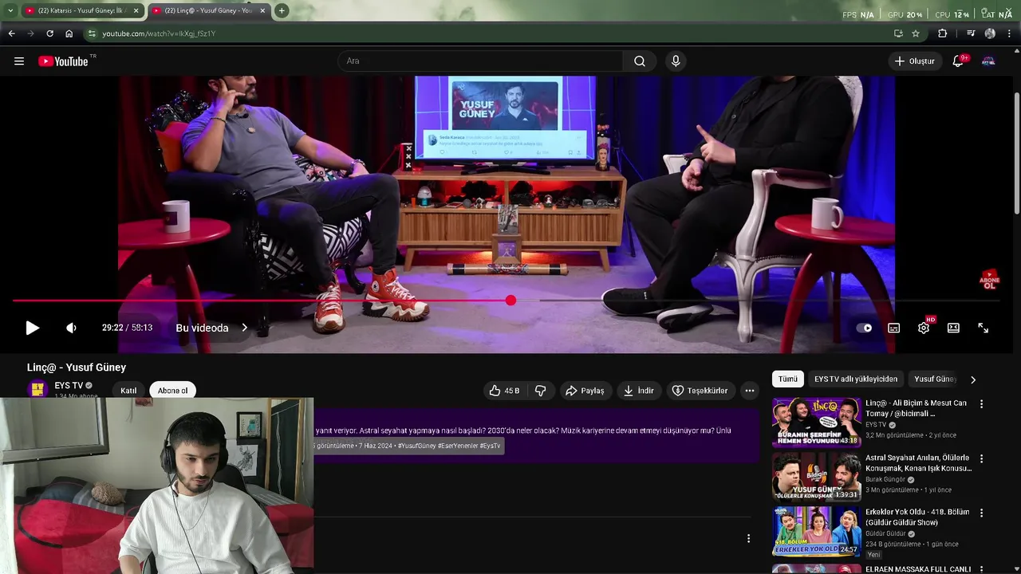Switch to the Katarsis - Yusuf Güney tab

tap(80, 10)
